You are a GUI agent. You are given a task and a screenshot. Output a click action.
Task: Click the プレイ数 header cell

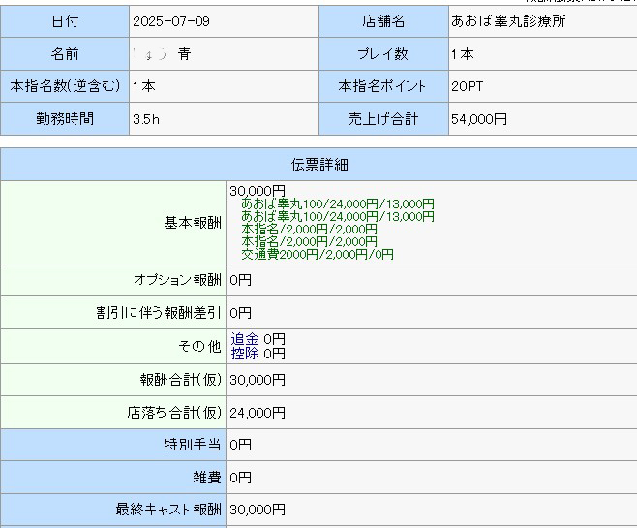coord(384,53)
